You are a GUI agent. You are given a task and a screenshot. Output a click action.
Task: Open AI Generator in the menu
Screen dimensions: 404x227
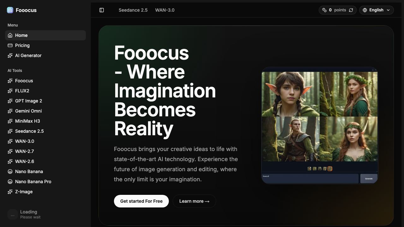[x=45, y=55]
